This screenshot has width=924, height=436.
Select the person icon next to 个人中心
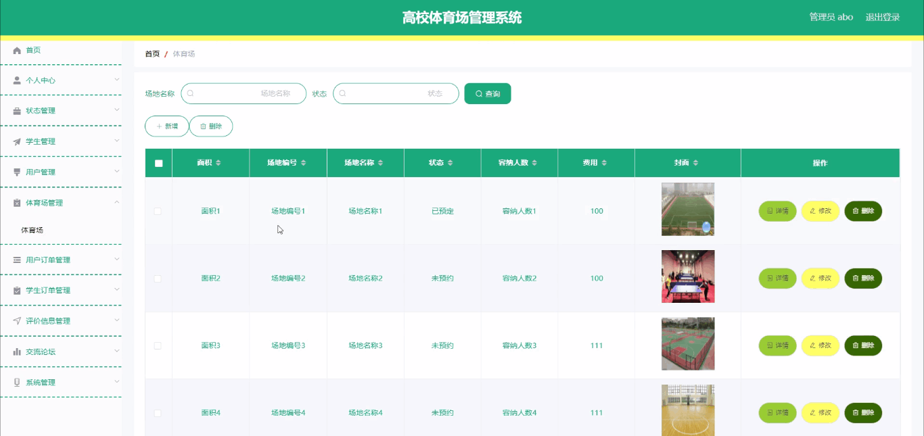(x=15, y=80)
